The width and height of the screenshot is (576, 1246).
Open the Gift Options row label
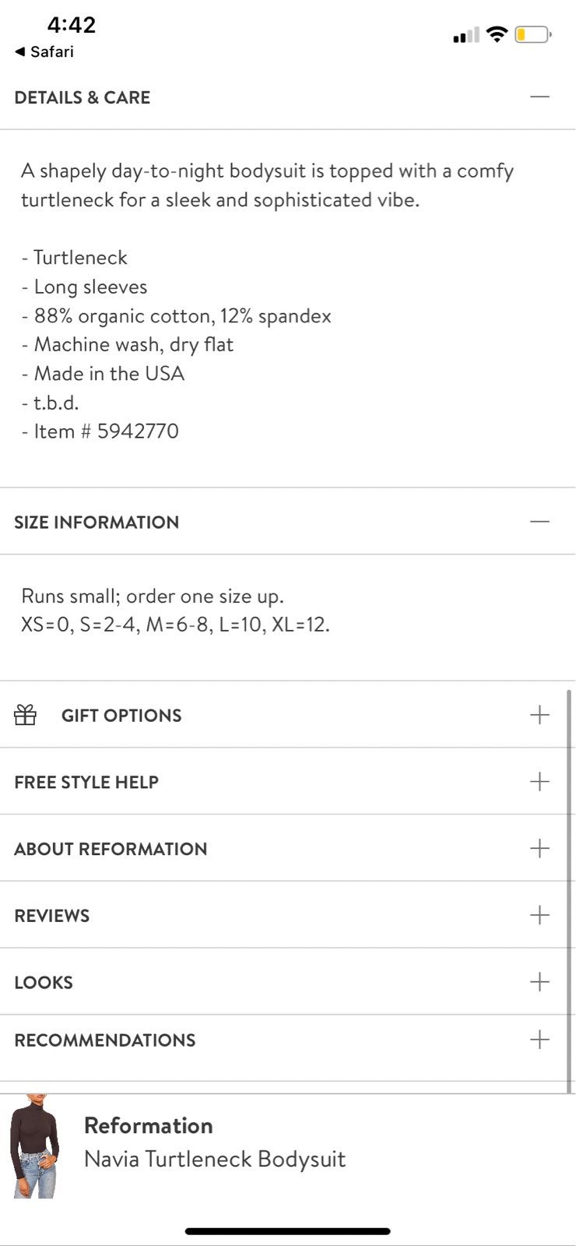(x=121, y=716)
